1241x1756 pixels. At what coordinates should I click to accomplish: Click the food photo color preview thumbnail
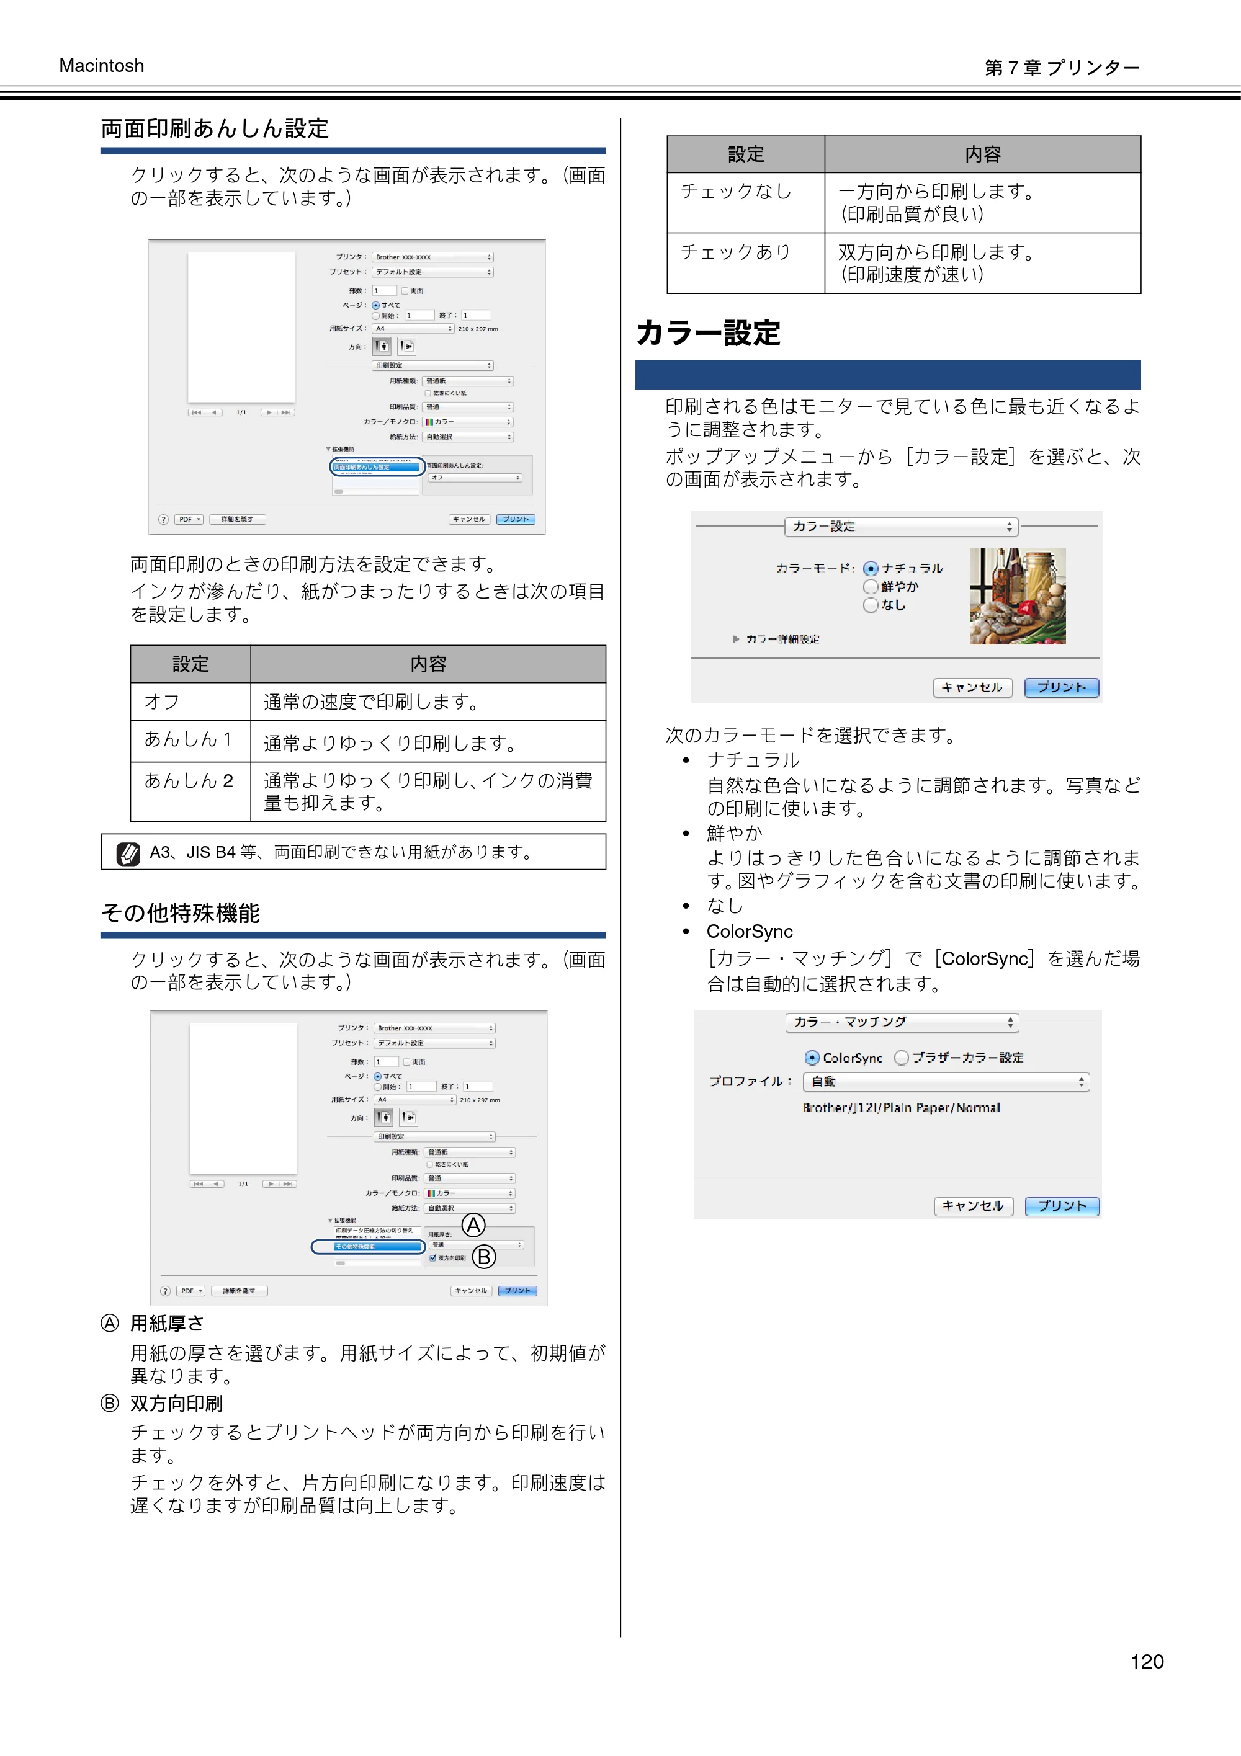click(1018, 596)
